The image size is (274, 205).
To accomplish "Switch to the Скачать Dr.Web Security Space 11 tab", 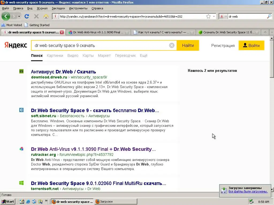I will click(229, 32).
